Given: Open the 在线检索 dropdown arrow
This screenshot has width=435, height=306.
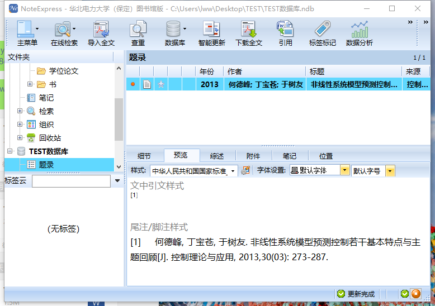Looking at the screenshot, I should click(x=74, y=28).
